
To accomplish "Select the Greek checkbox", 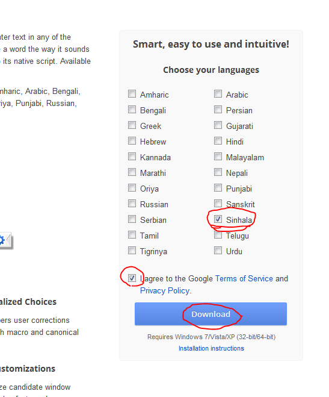I will pos(132,125).
